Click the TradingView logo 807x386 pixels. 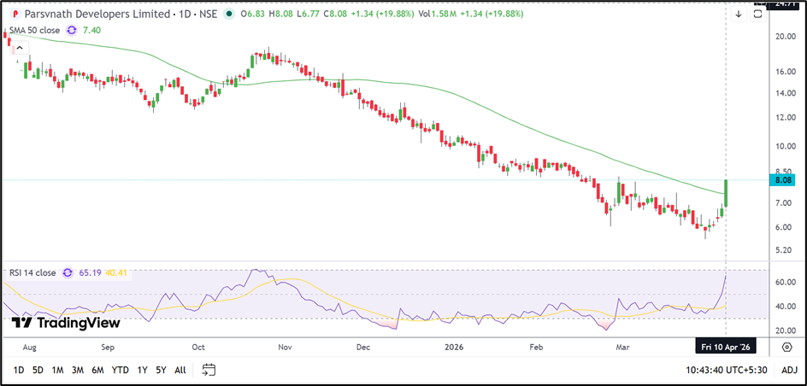click(66, 323)
